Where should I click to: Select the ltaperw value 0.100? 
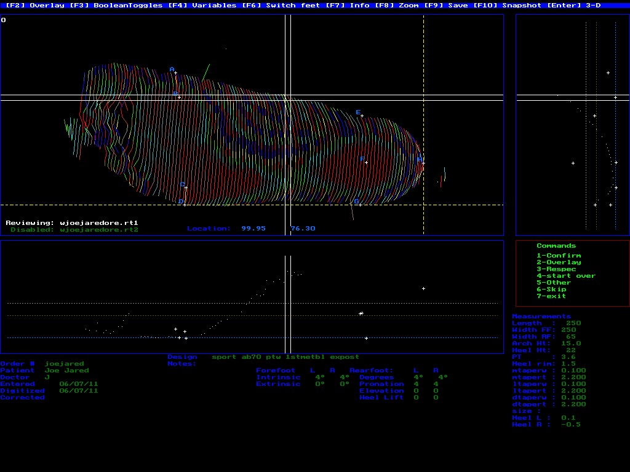[x=573, y=384]
